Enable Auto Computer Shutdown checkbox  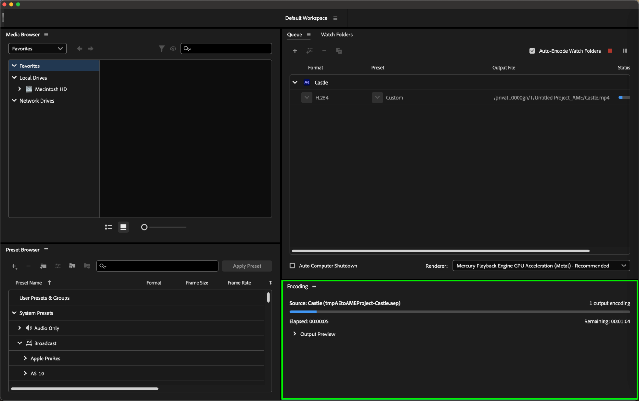(292, 266)
